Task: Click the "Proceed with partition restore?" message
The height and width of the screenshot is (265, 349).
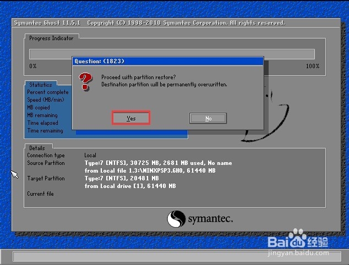Action: point(138,77)
